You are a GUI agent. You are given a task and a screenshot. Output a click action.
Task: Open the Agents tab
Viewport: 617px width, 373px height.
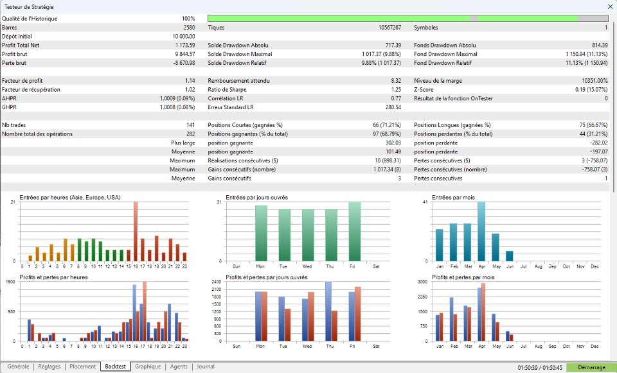(179, 367)
